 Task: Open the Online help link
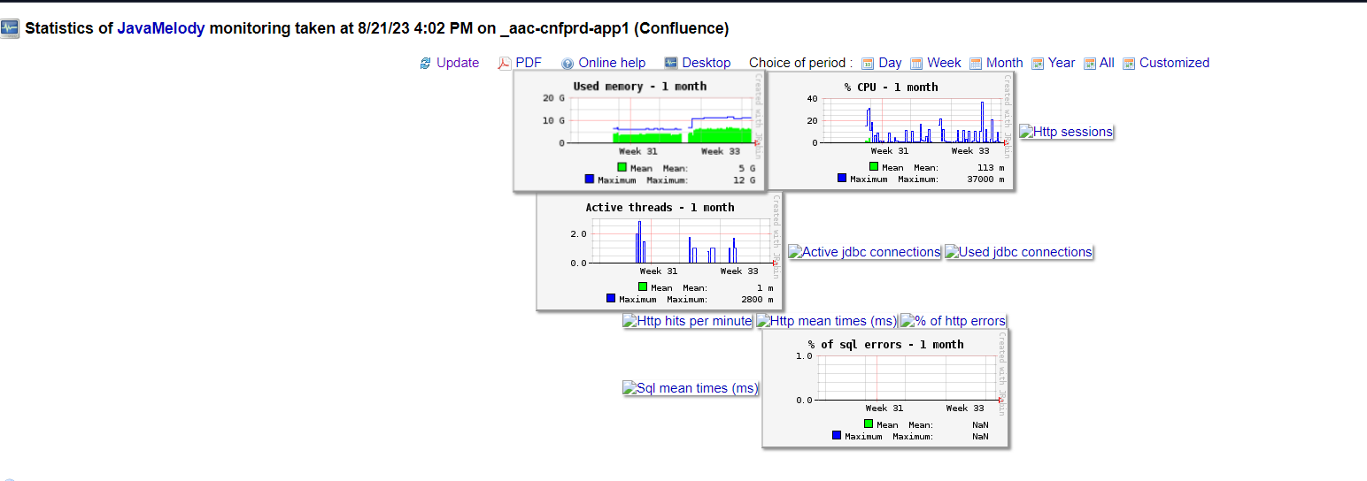pyautogui.click(x=612, y=63)
